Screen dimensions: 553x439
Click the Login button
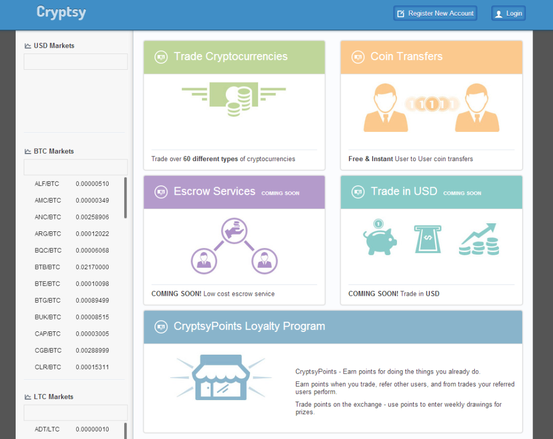[x=509, y=14]
